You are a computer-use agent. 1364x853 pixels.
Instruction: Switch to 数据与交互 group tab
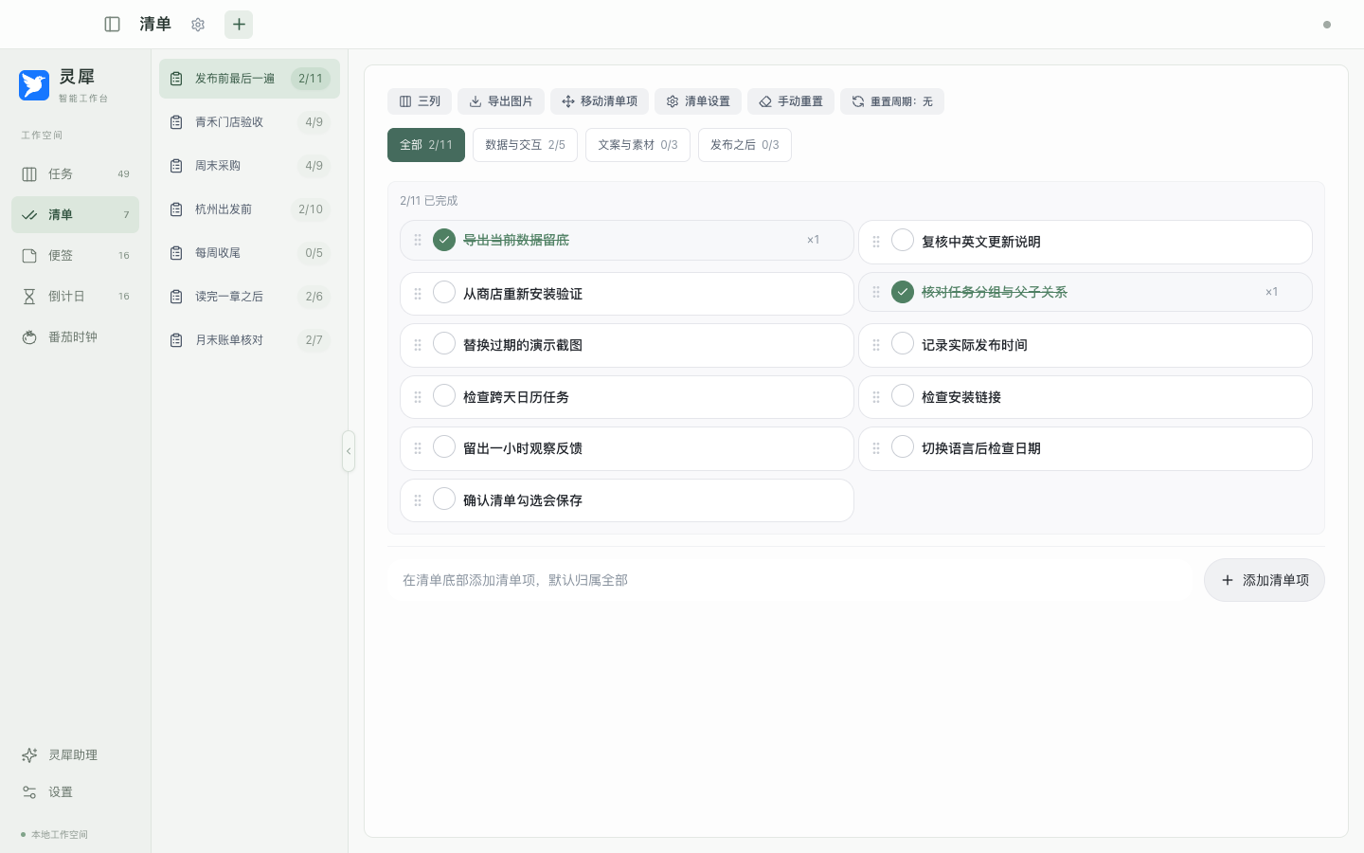pyautogui.click(x=525, y=145)
